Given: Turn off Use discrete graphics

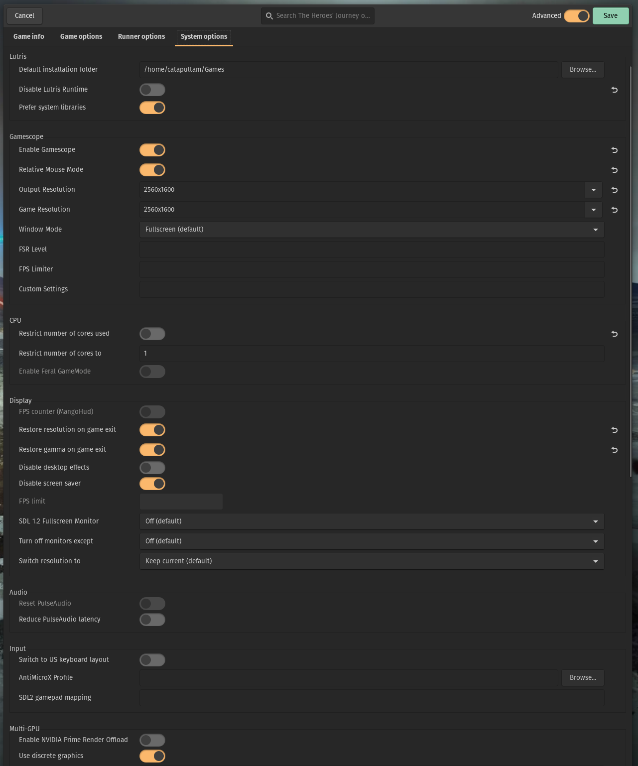Looking at the screenshot, I should (152, 756).
